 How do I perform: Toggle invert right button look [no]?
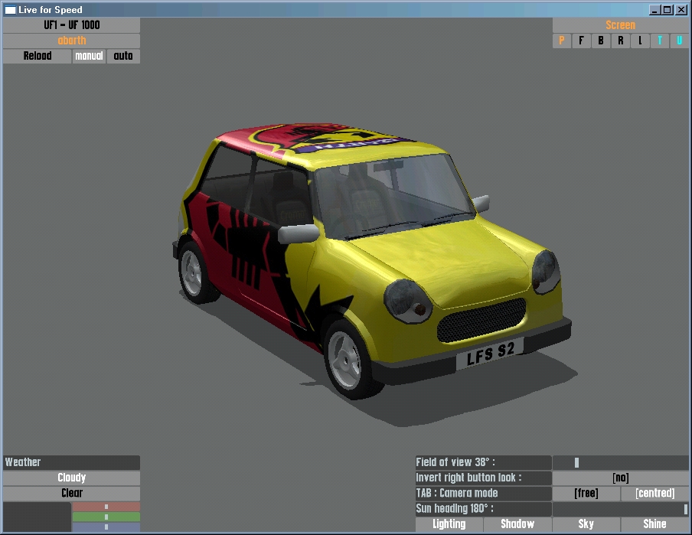pyautogui.click(x=620, y=478)
